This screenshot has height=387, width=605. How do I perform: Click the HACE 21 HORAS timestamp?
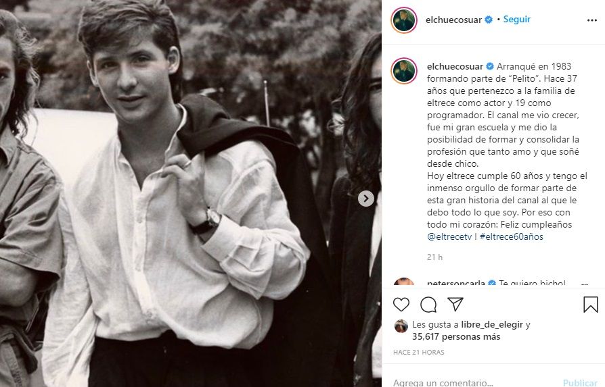[x=418, y=352]
